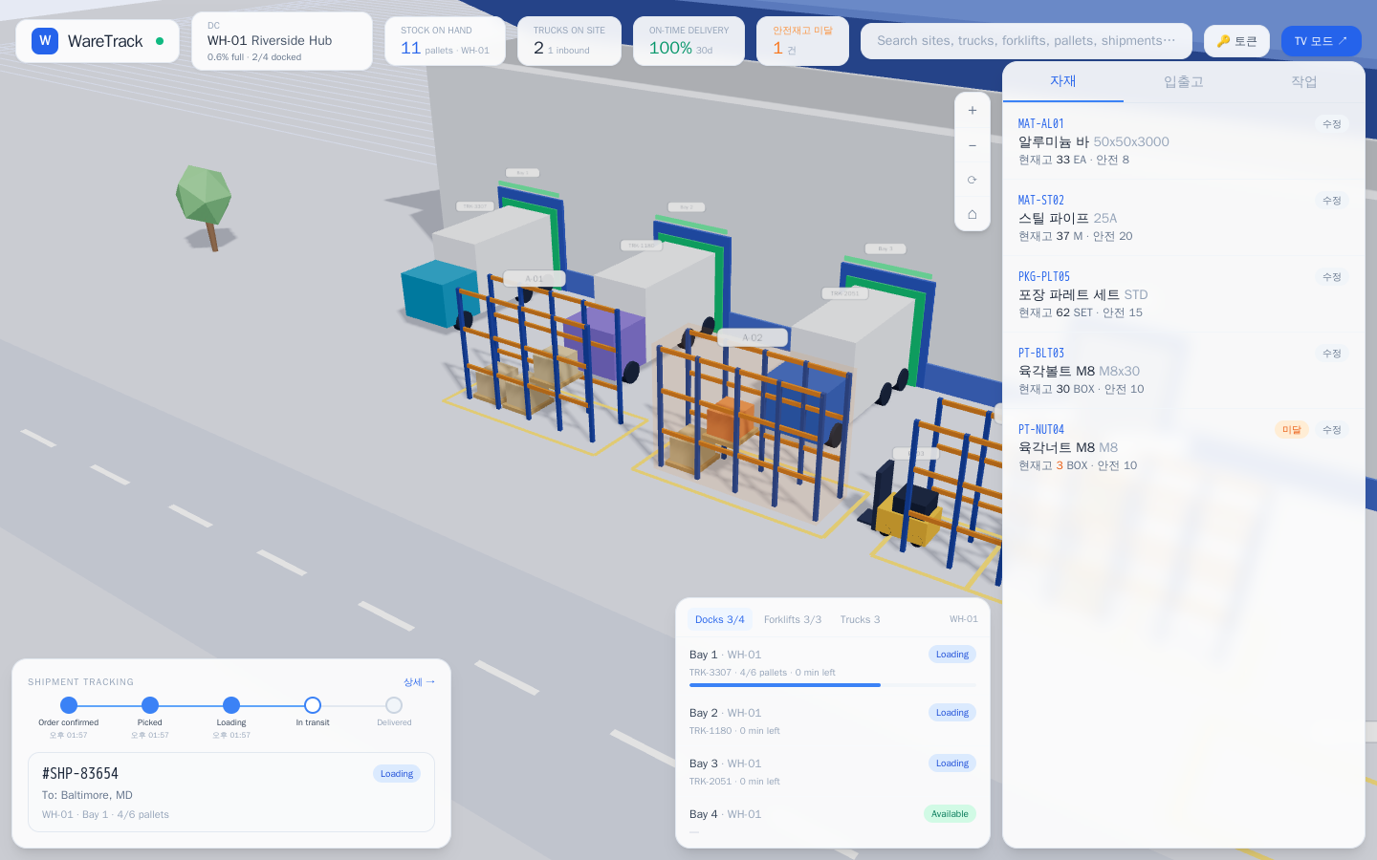The width and height of the screenshot is (1377, 860).
Task: Show the Forklifts 3/3 tab
Action: click(793, 619)
